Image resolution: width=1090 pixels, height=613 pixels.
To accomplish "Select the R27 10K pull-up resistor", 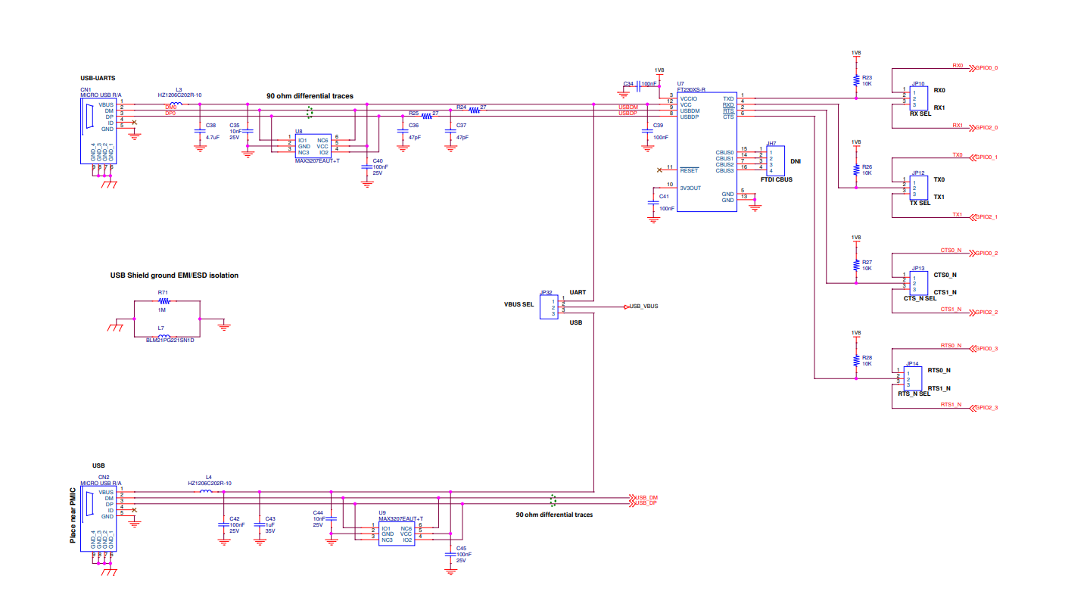I will tap(856, 265).
